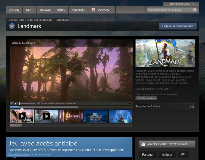Open Plus d'information link
This screenshot has height=160, width=205.
click(18, 154)
